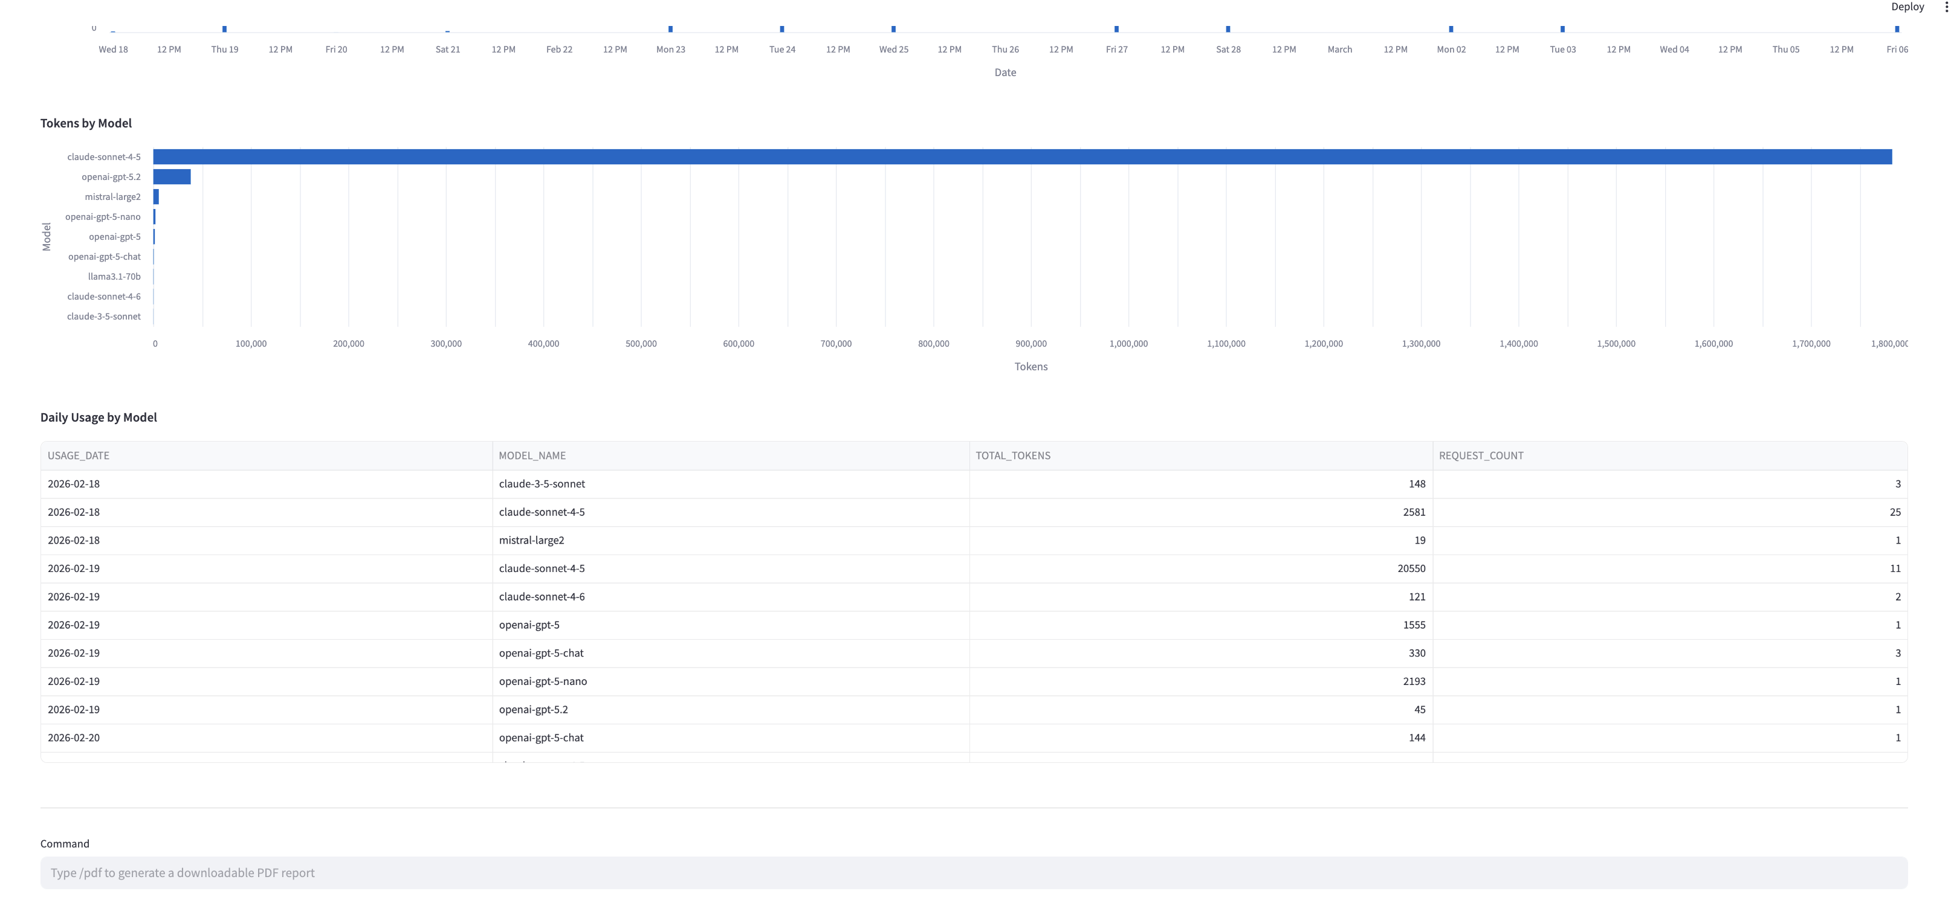1951x923 pixels.
Task: Select the 2026-02-20 usage date cell
Action: click(74, 738)
